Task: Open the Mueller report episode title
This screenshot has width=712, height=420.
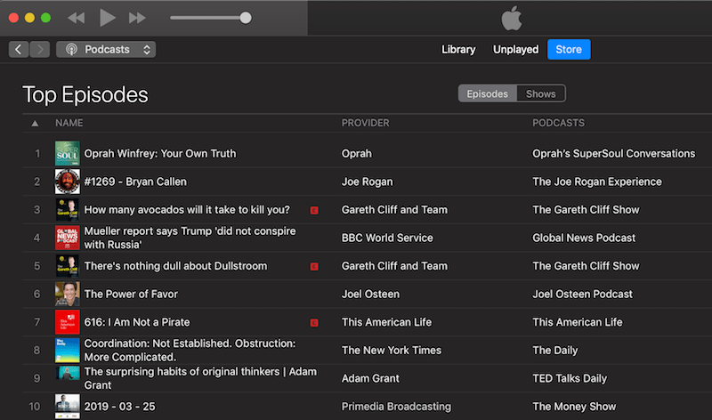Action: coord(190,238)
